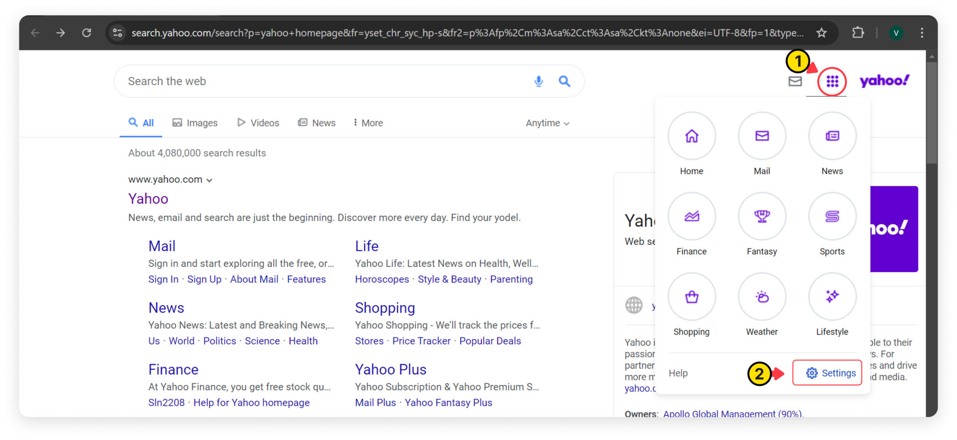Click inside the Search the web field
This screenshot has height=440, width=957.
(280, 81)
